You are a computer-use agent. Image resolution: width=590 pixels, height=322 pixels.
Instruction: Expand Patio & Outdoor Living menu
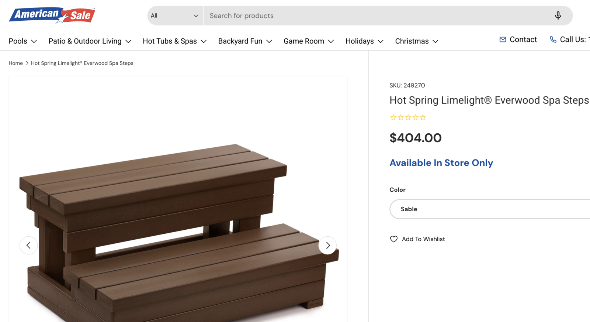90,41
